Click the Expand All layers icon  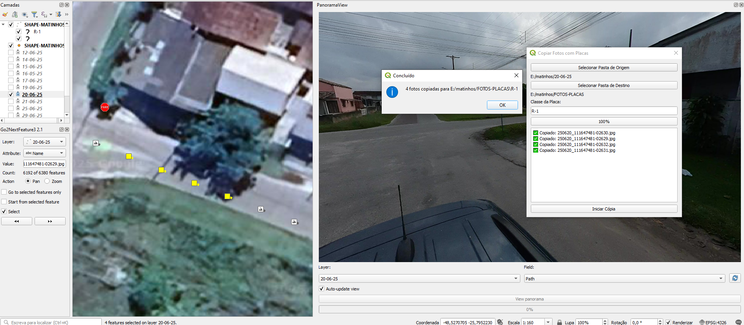coord(58,15)
